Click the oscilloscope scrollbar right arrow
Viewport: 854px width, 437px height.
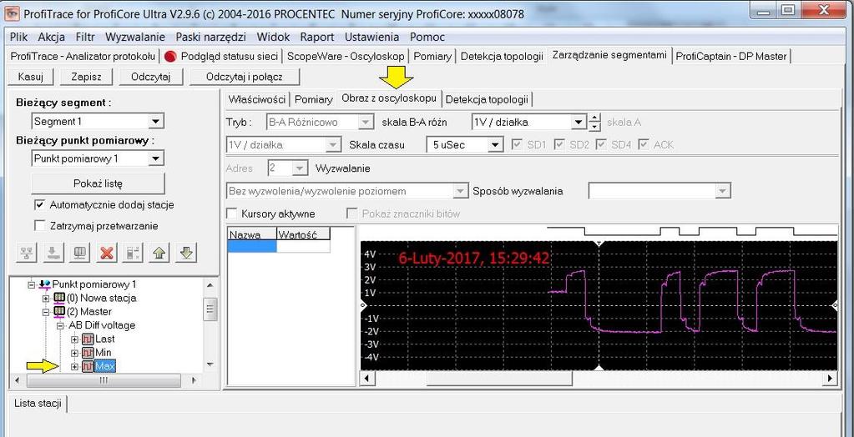830,379
